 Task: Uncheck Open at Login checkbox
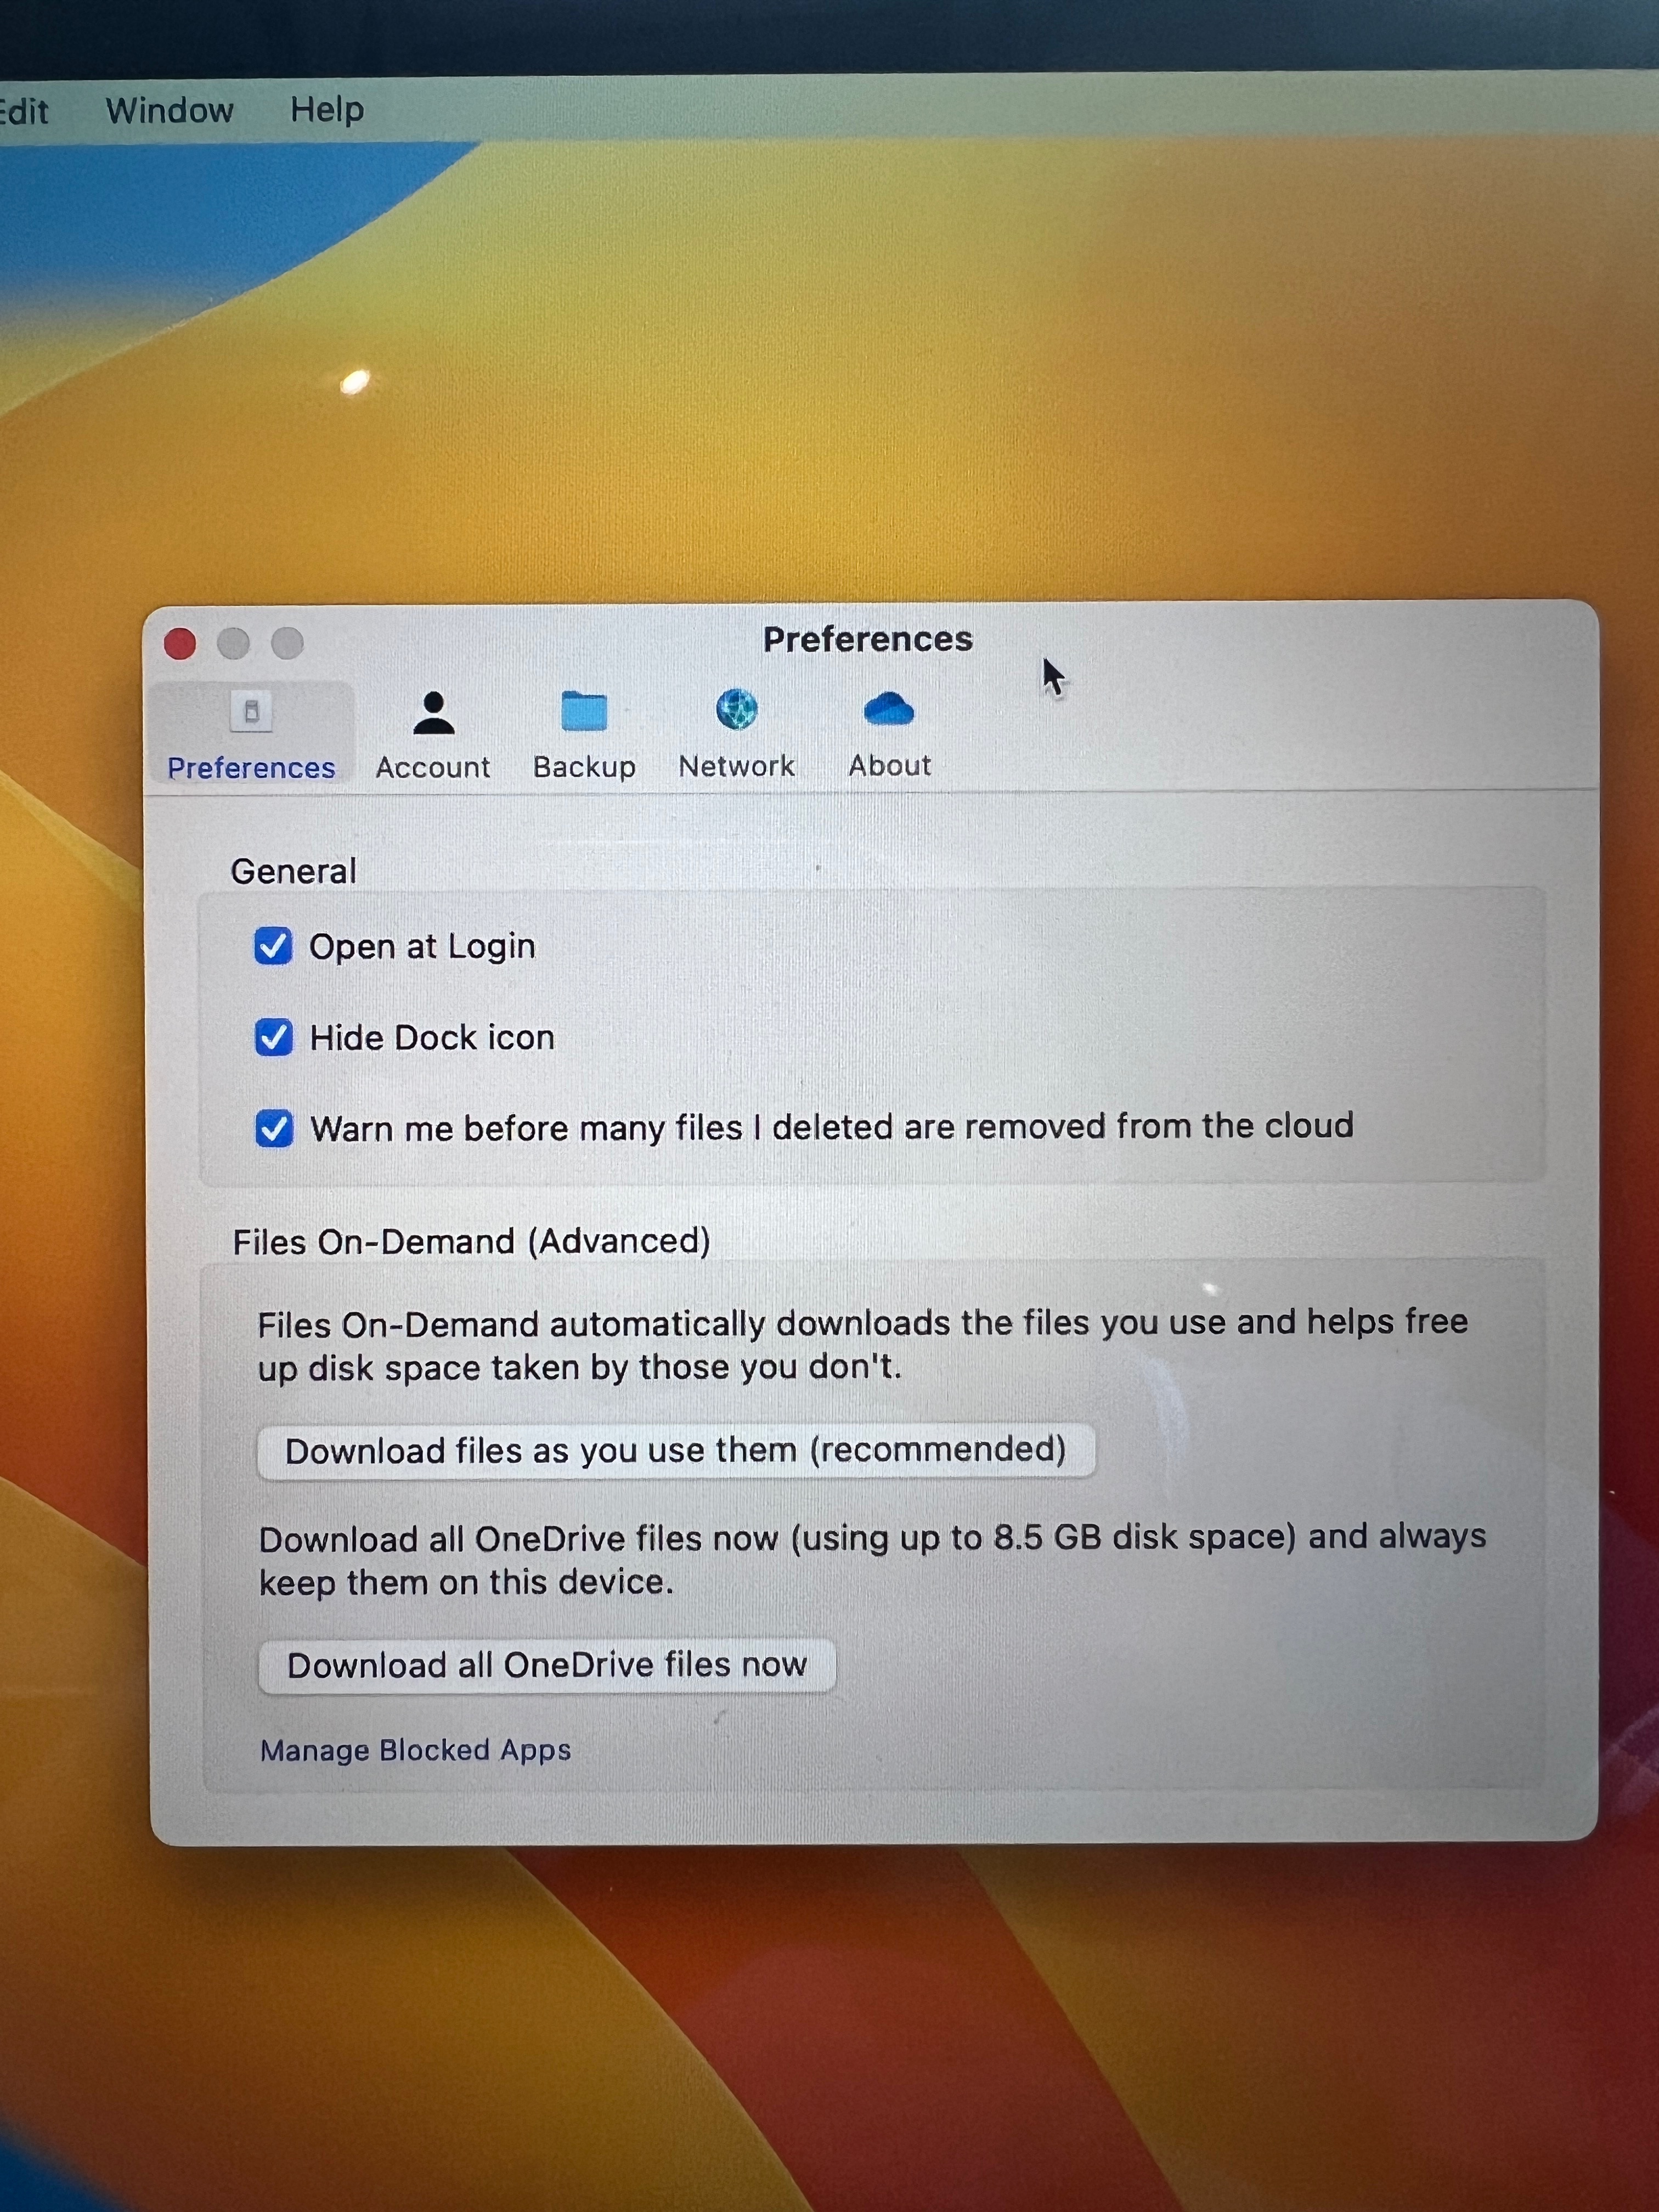[x=273, y=946]
